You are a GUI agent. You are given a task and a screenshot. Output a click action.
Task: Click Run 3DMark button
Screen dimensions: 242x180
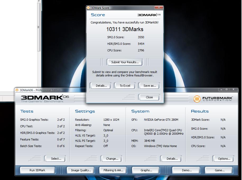click(37, 170)
